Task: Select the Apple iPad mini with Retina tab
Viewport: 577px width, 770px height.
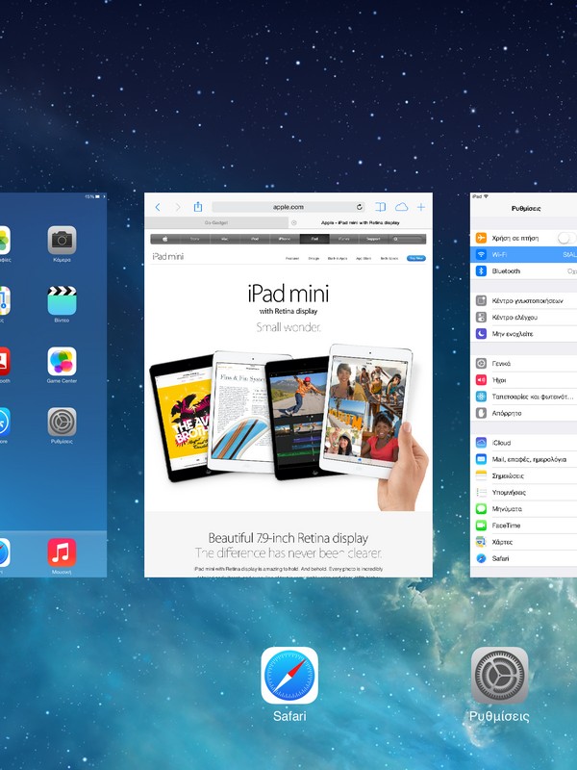Action: 360,223
